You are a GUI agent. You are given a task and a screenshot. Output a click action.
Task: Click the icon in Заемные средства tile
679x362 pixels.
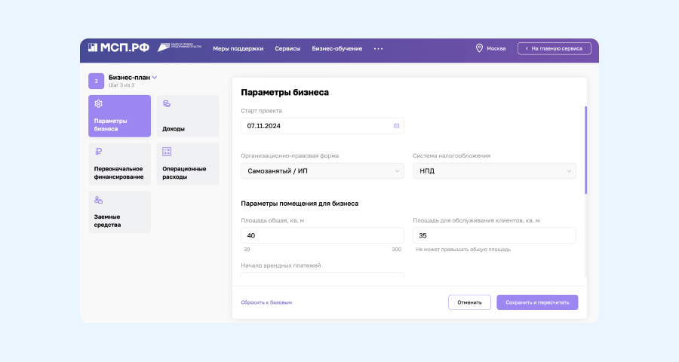coord(98,200)
